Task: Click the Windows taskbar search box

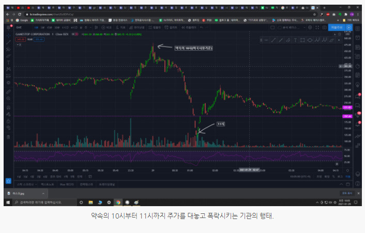Action: (44, 203)
